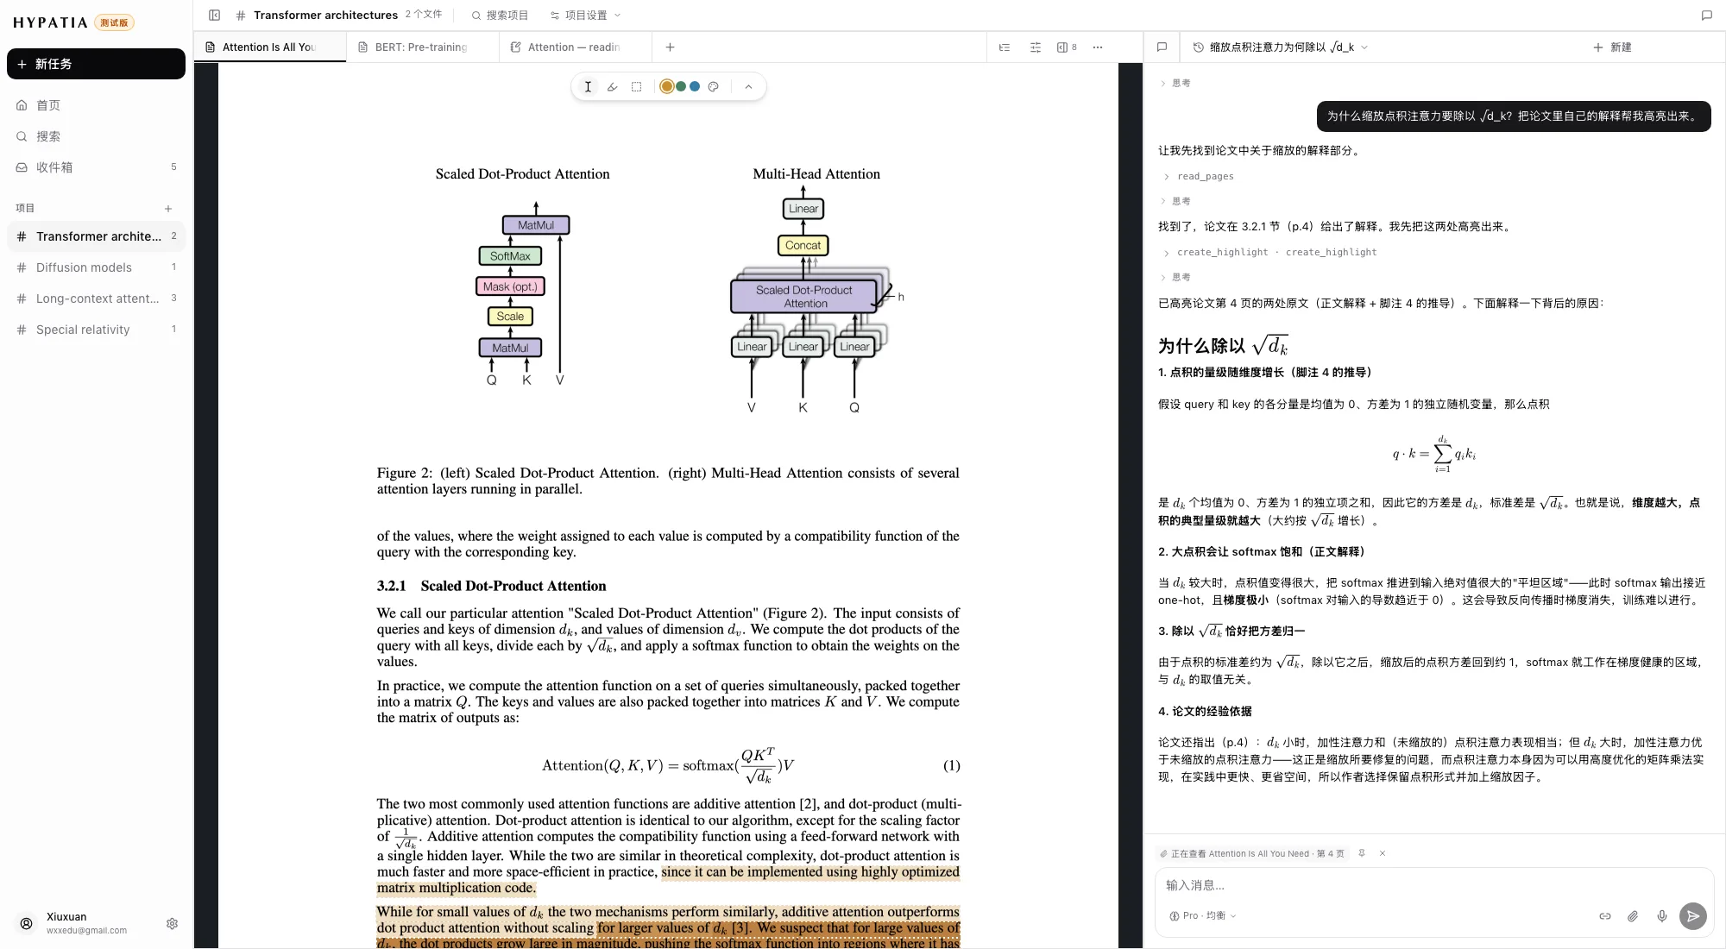
Task: Collapse the left sidebar panel icon
Action: tap(215, 15)
